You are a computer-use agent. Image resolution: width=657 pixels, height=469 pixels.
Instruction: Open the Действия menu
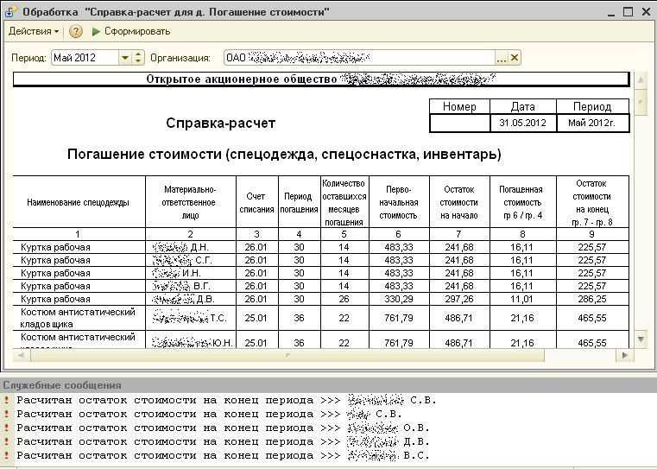point(34,31)
